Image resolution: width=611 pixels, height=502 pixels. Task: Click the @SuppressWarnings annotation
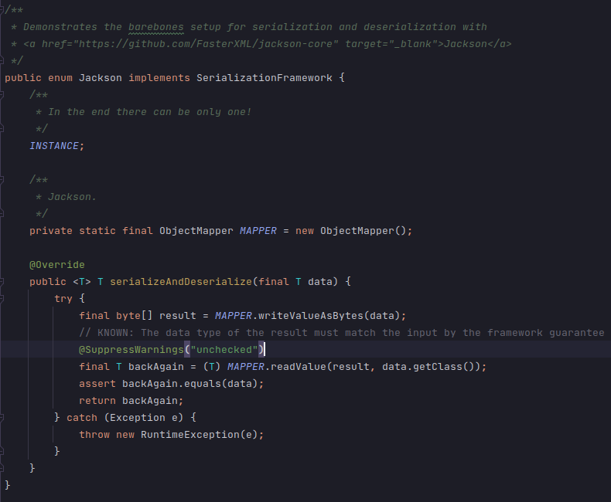[131, 350]
